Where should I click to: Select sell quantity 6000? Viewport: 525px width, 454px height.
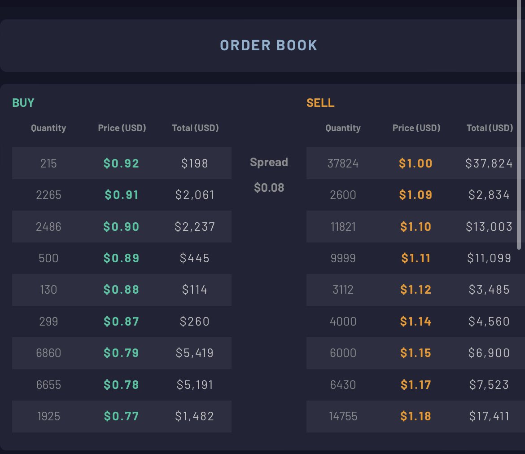click(x=343, y=353)
